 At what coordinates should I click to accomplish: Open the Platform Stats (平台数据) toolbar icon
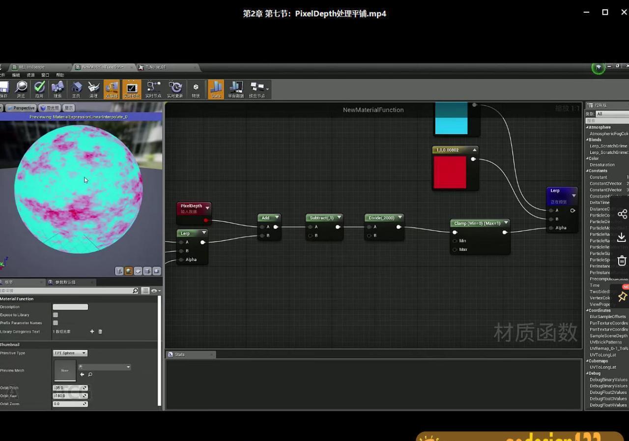click(x=236, y=89)
